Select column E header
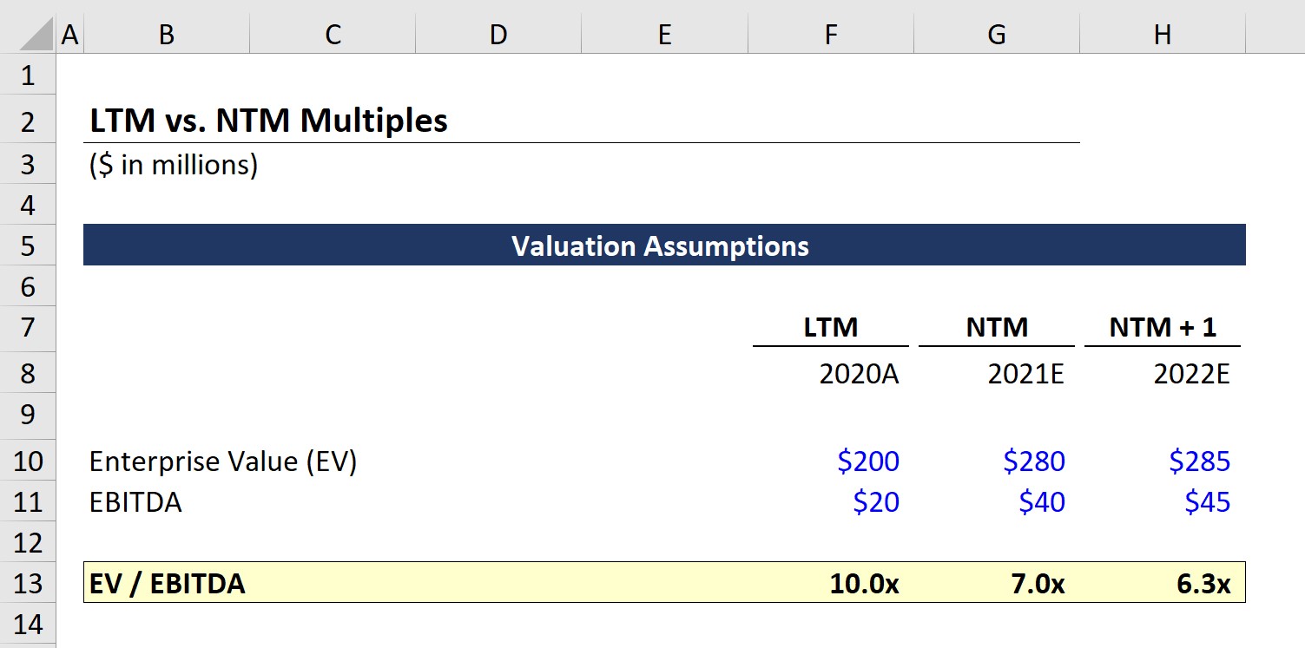1305x648 pixels. click(x=664, y=34)
